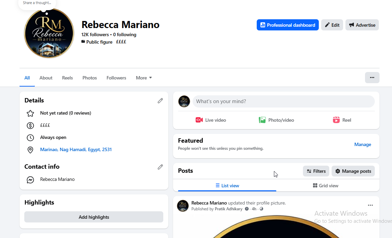Expand the More dropdown tab
This screenshot has width=392, height=238.
coord(144,78)
